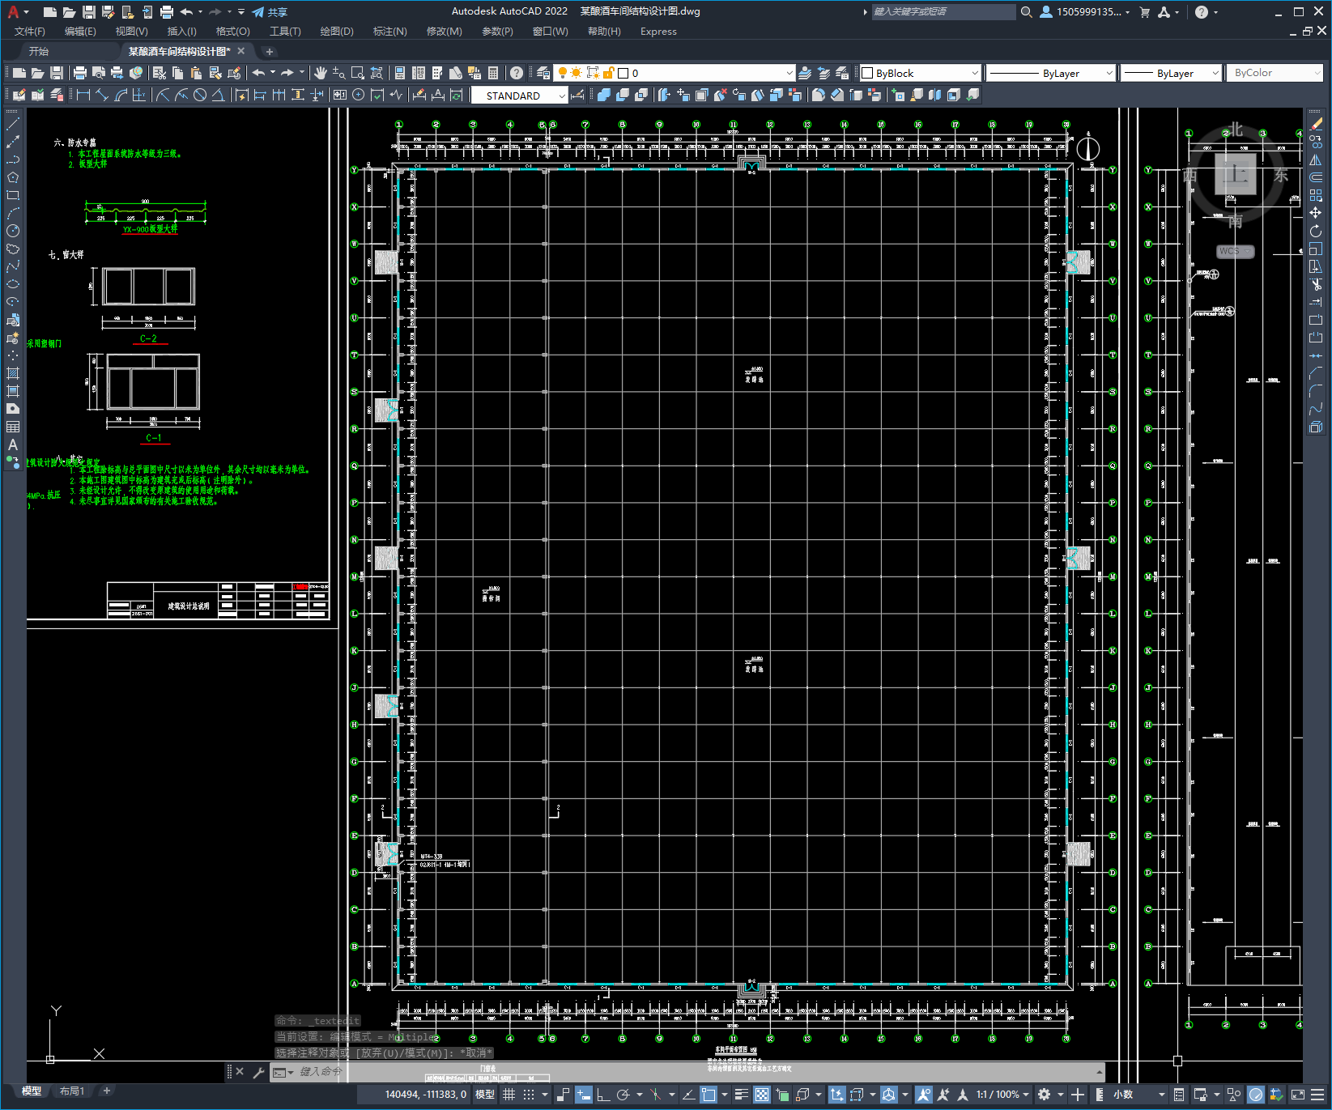This screenshot has height=1110, width=1332.
Task: Click the Help question mark in standard toolbar
Action: [517, 73]
